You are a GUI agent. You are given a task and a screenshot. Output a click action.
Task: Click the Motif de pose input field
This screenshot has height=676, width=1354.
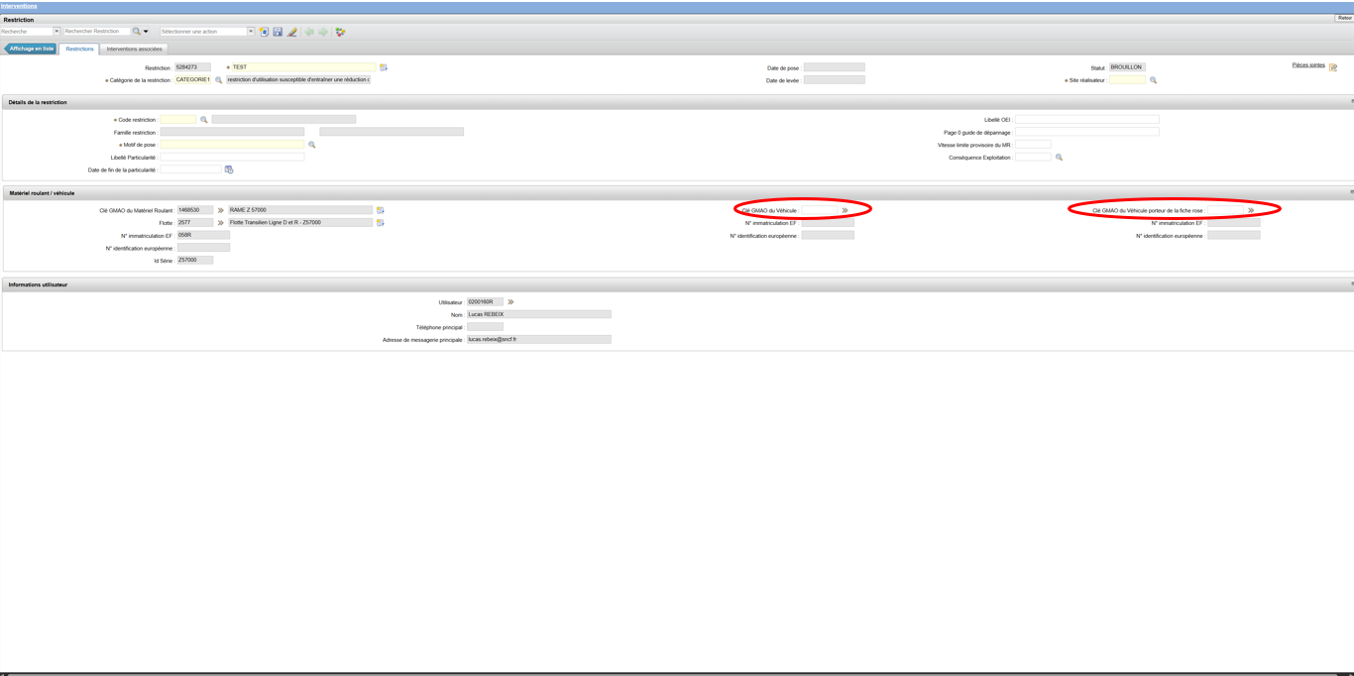pyautogui.click(x=232, y=145)
